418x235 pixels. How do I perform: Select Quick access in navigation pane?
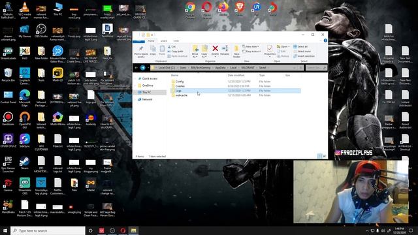tap(150, 78)
